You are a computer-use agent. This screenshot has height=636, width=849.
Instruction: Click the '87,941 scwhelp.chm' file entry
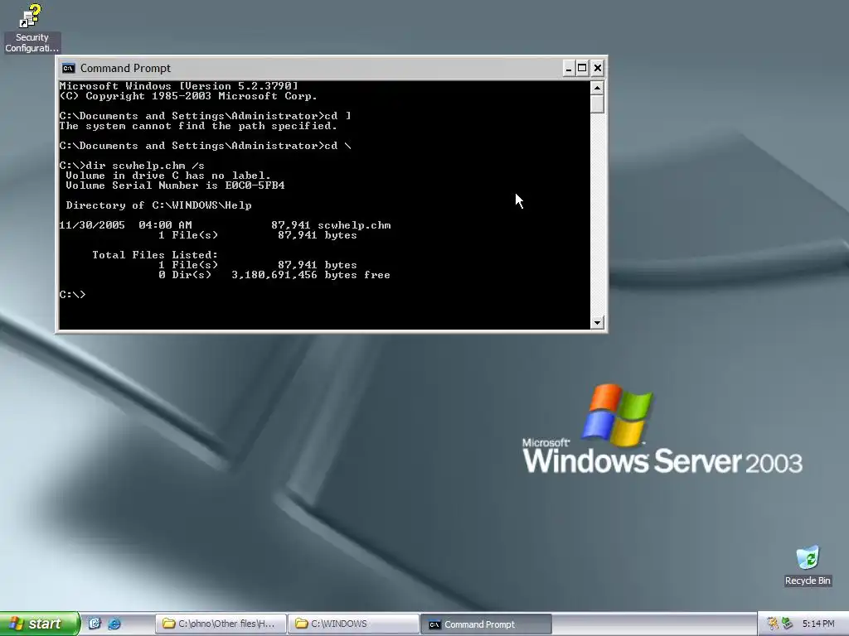(331, 225)
